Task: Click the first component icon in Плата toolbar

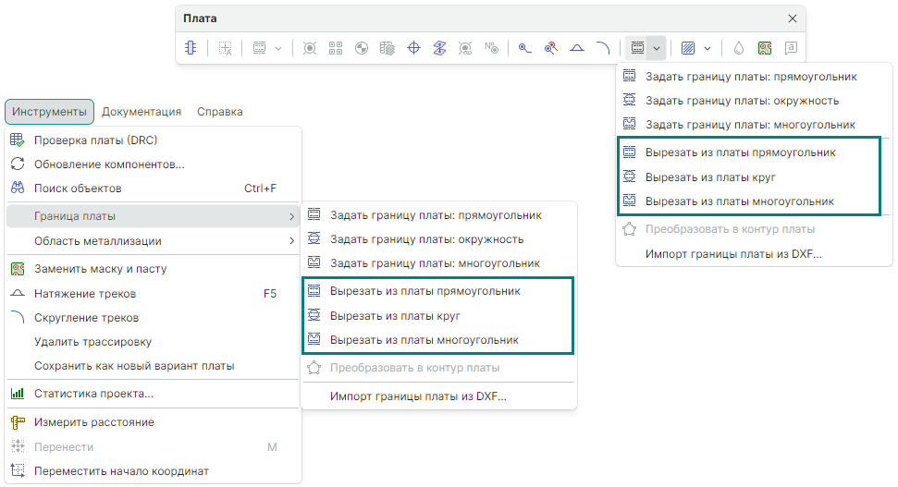Action: tap(190, 47)
